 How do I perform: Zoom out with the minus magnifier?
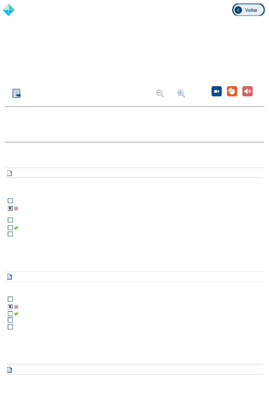click(160, 93)
